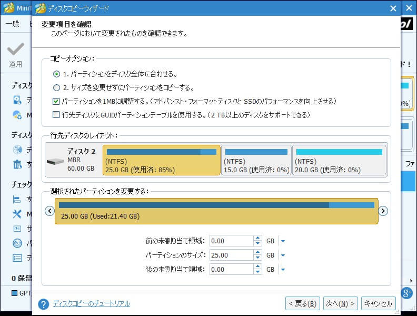The image size is (417, 316).
Task: Click the Disk 2 drive icon
Action: 55,161
